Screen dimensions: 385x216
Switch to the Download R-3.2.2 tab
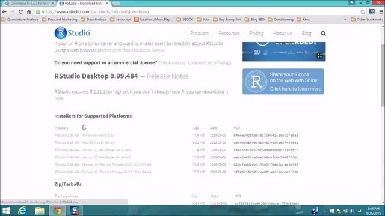(x=29, y=4)
